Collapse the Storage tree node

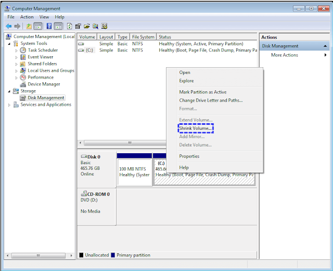(9, 92)
